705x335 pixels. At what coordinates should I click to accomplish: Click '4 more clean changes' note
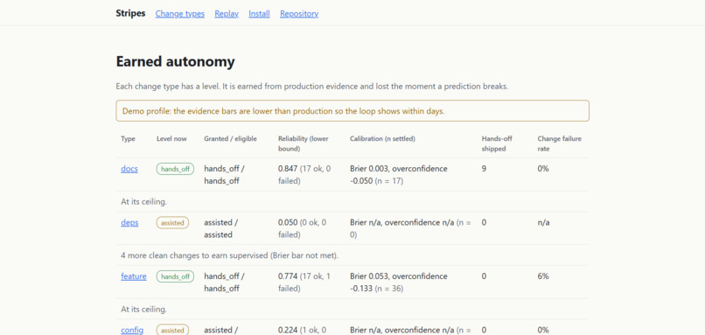[229, 255]
